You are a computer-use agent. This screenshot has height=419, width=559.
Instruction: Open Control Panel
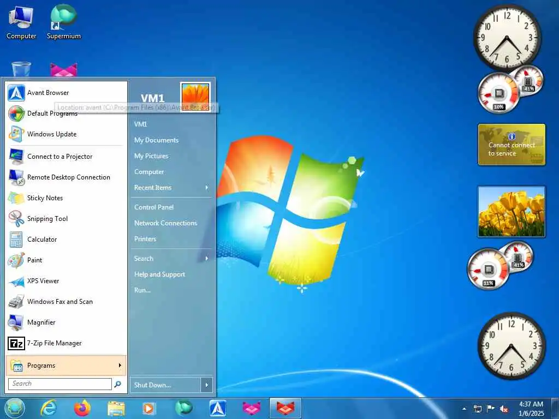[x=153, y=207]
